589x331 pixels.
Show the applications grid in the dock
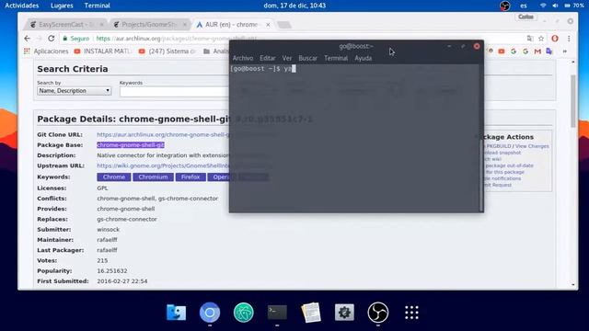point(411,313)
